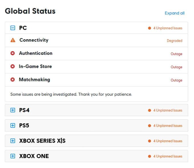Screen dimensions: 194x168
Task: Expand the XBOX SERIES X|S plus icon
Action: coord(13,141)
